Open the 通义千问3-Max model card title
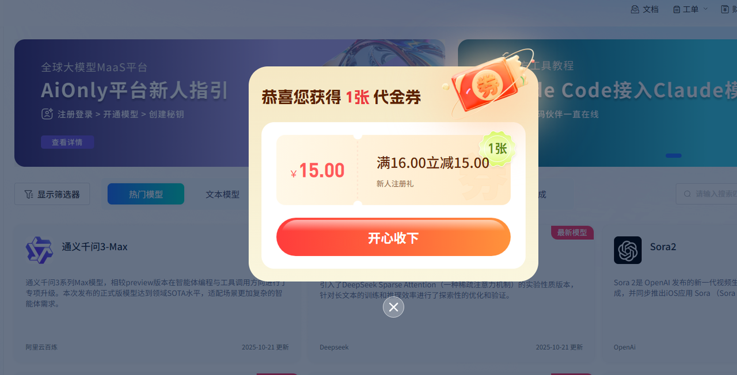This screenshot has width=737, height=375. (94, 247)
